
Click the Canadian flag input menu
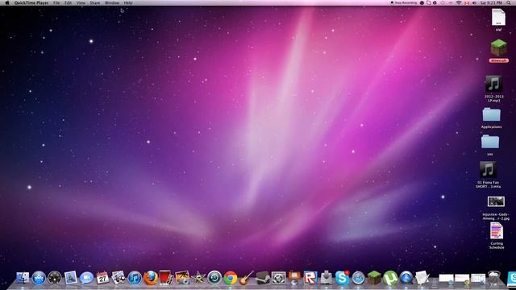467,2
